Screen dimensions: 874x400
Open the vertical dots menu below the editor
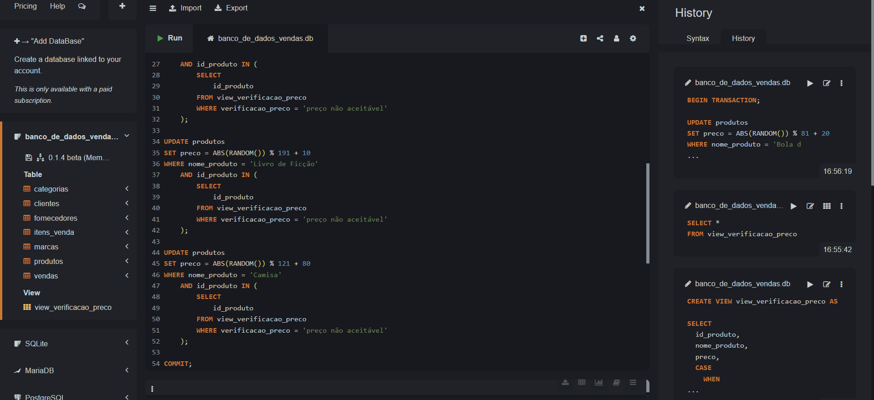152,389
